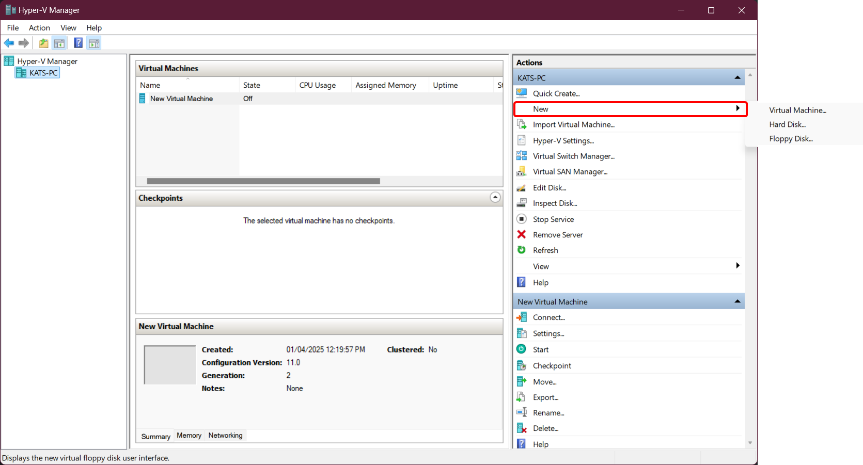Viewport: 863px width, 465px height.
Task: Click the Settings icon under New Virtual Machine
Action: [x=522, y=333]
